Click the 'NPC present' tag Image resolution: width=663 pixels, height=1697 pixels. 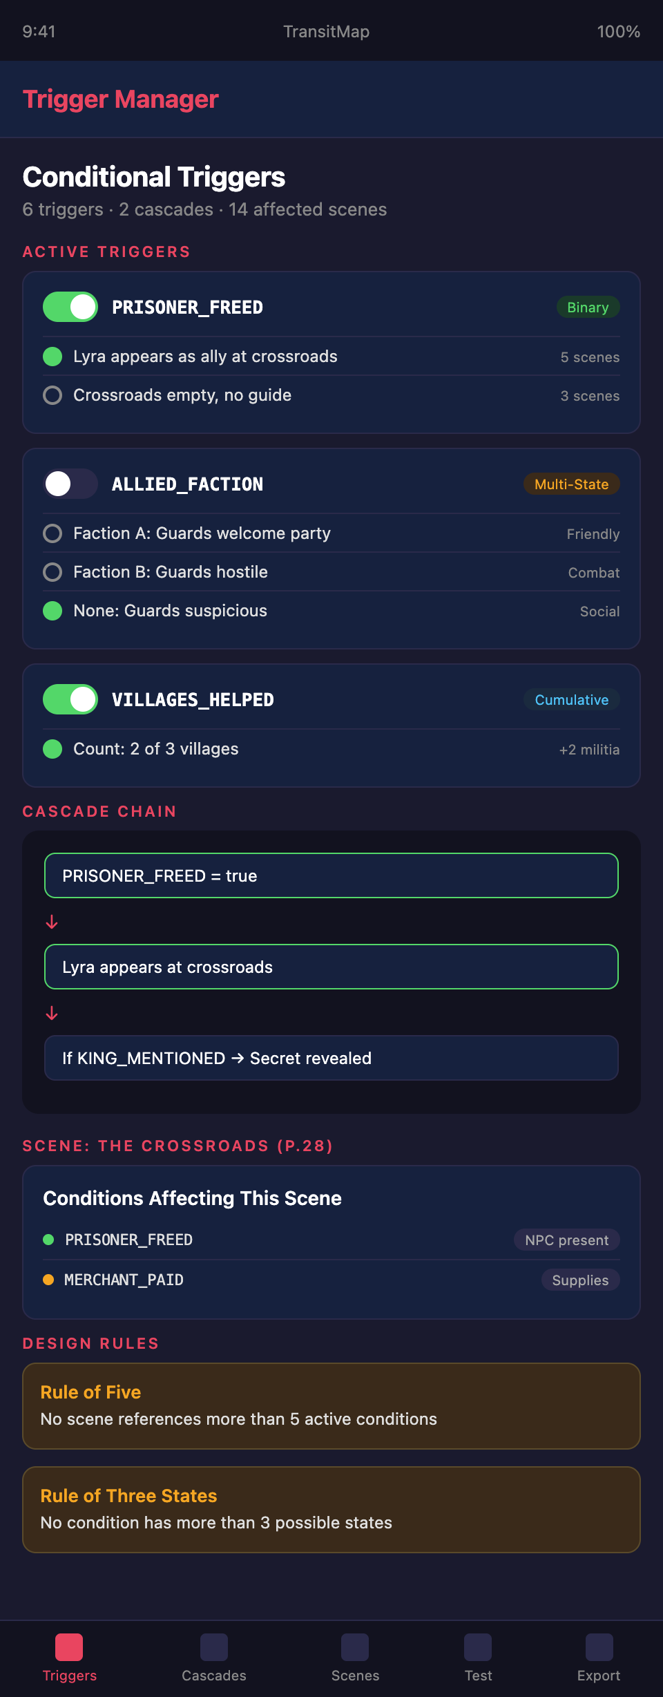(566, 1240)
